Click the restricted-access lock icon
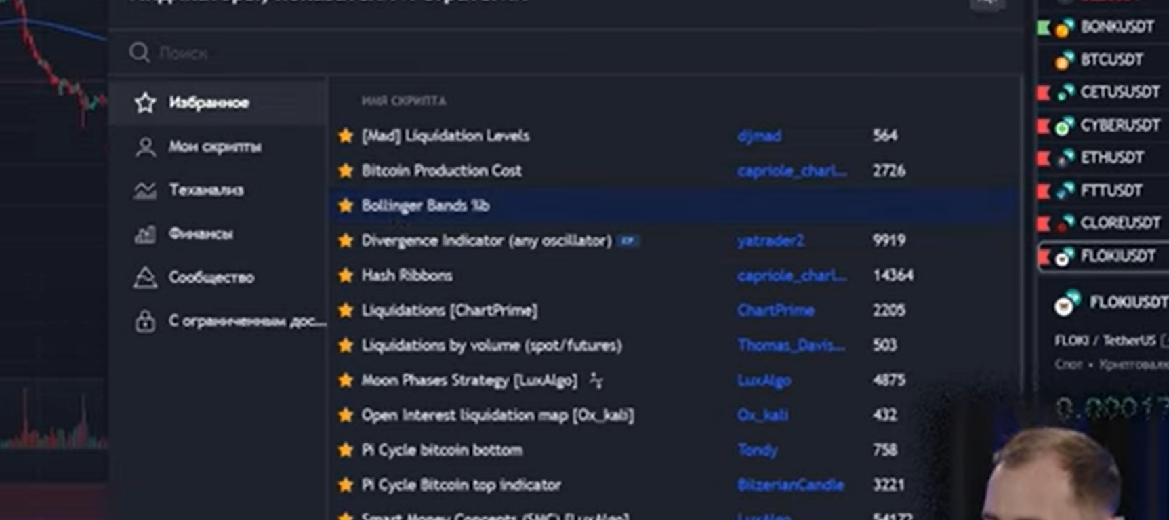The height and width of the screenshot is (520, 1169). click(x=145, y=321)
